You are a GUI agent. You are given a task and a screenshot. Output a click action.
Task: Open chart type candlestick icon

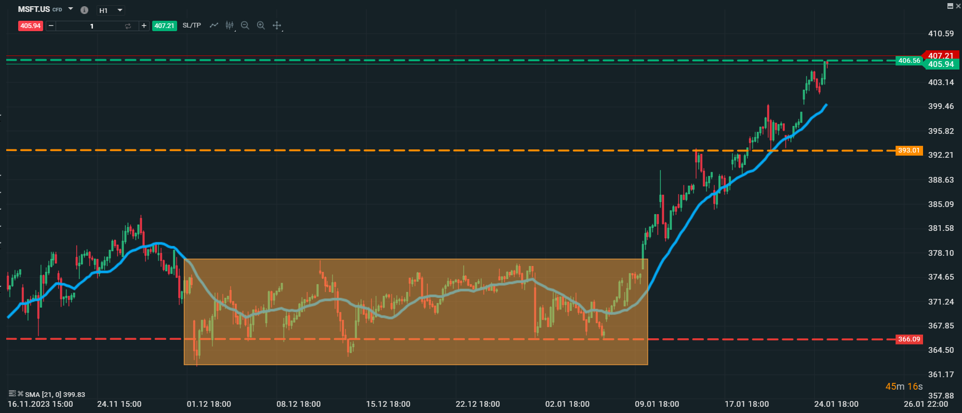[229, 25]
